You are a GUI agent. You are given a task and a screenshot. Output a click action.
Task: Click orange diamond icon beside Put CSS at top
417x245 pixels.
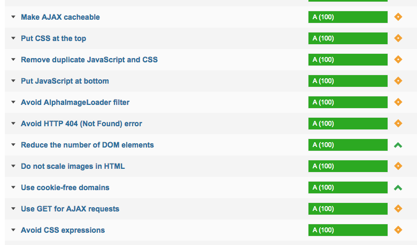click(x=398, y=38)
